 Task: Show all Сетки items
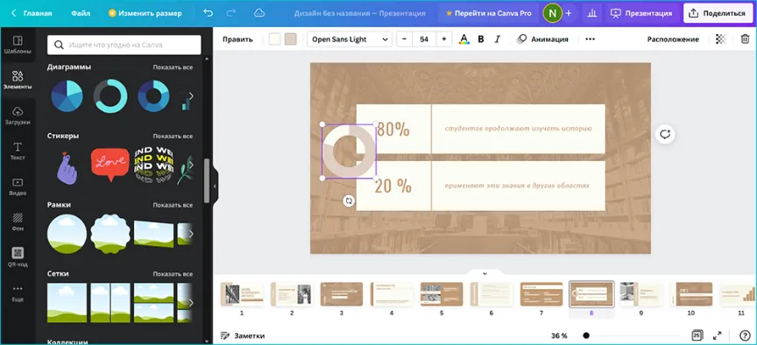(x=173, y=274)
